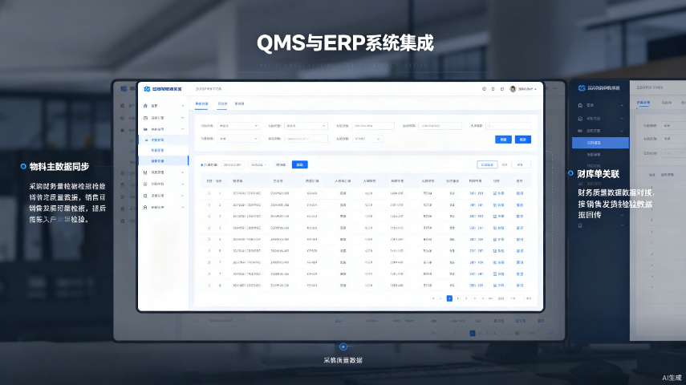This screenshot has width=686, height=385.
Task: Click the previous page arrow in pagination
Action: [440, 298]
